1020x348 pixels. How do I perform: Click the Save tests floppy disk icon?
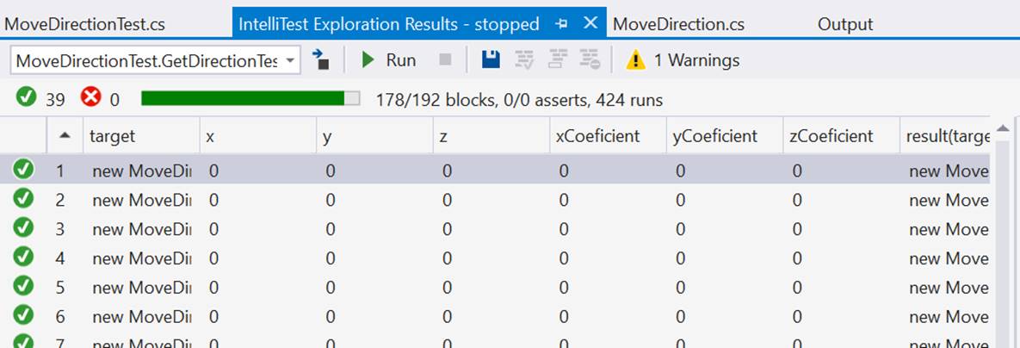[491, 60]
